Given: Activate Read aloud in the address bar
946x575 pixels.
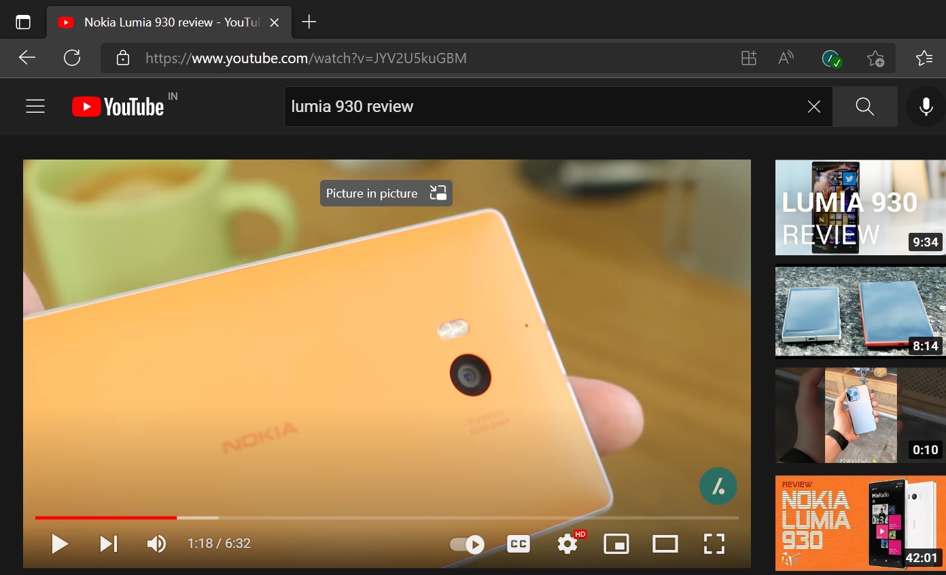Looking at the screenshot, I should pos(786,58).
